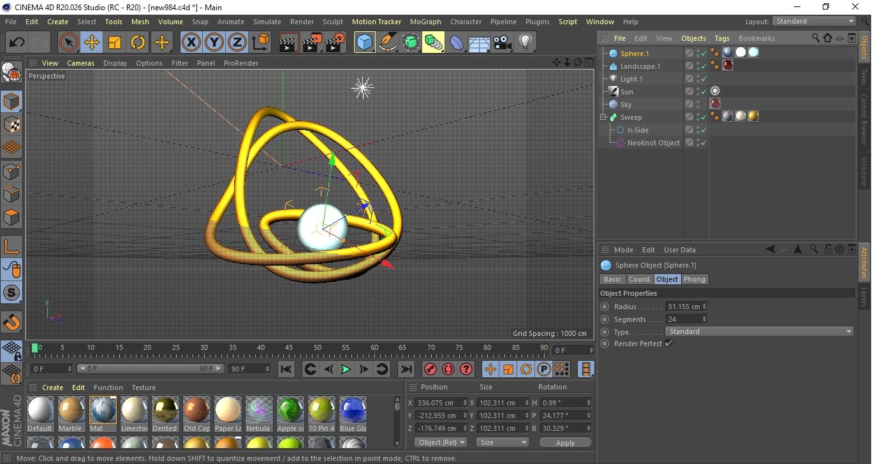Click the Record Active Objects button

pos(430,369)
